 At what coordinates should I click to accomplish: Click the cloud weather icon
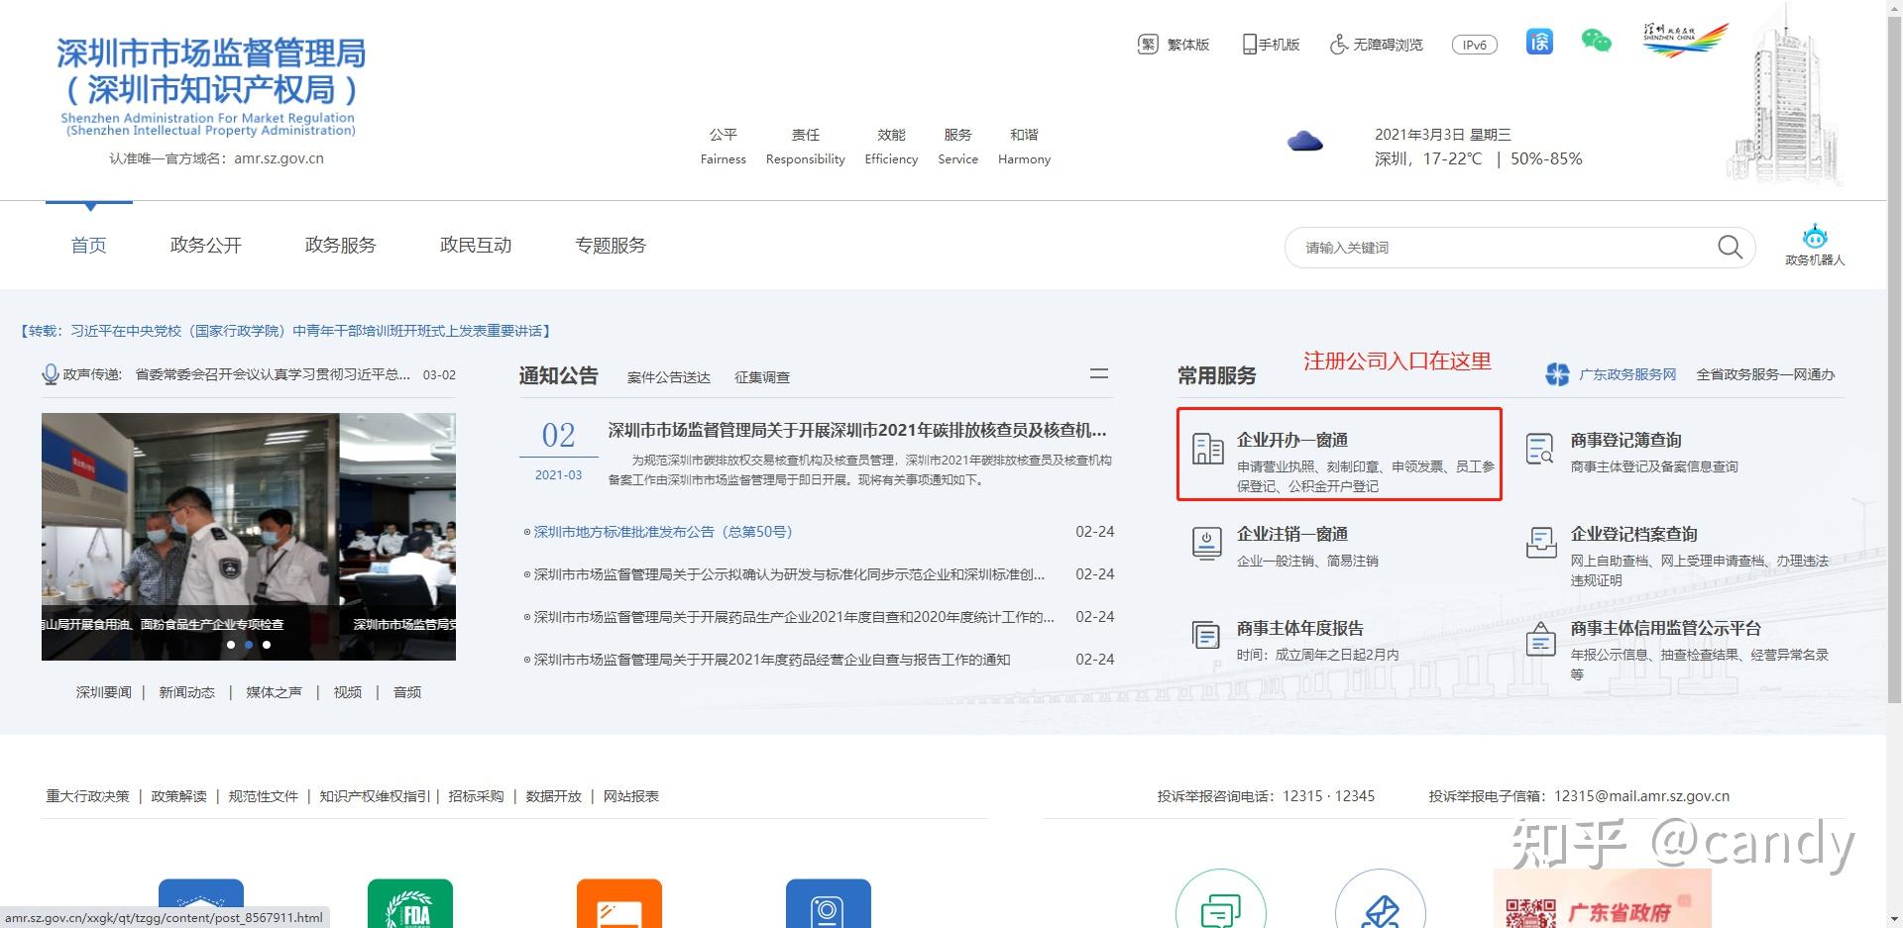(x=1304, y=141)
